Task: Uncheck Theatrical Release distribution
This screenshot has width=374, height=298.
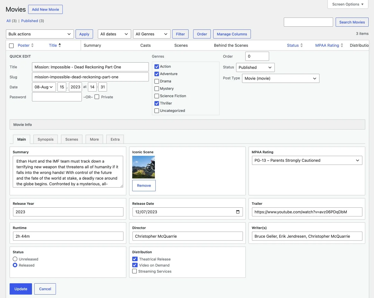Action: click(x=135, y=259)
